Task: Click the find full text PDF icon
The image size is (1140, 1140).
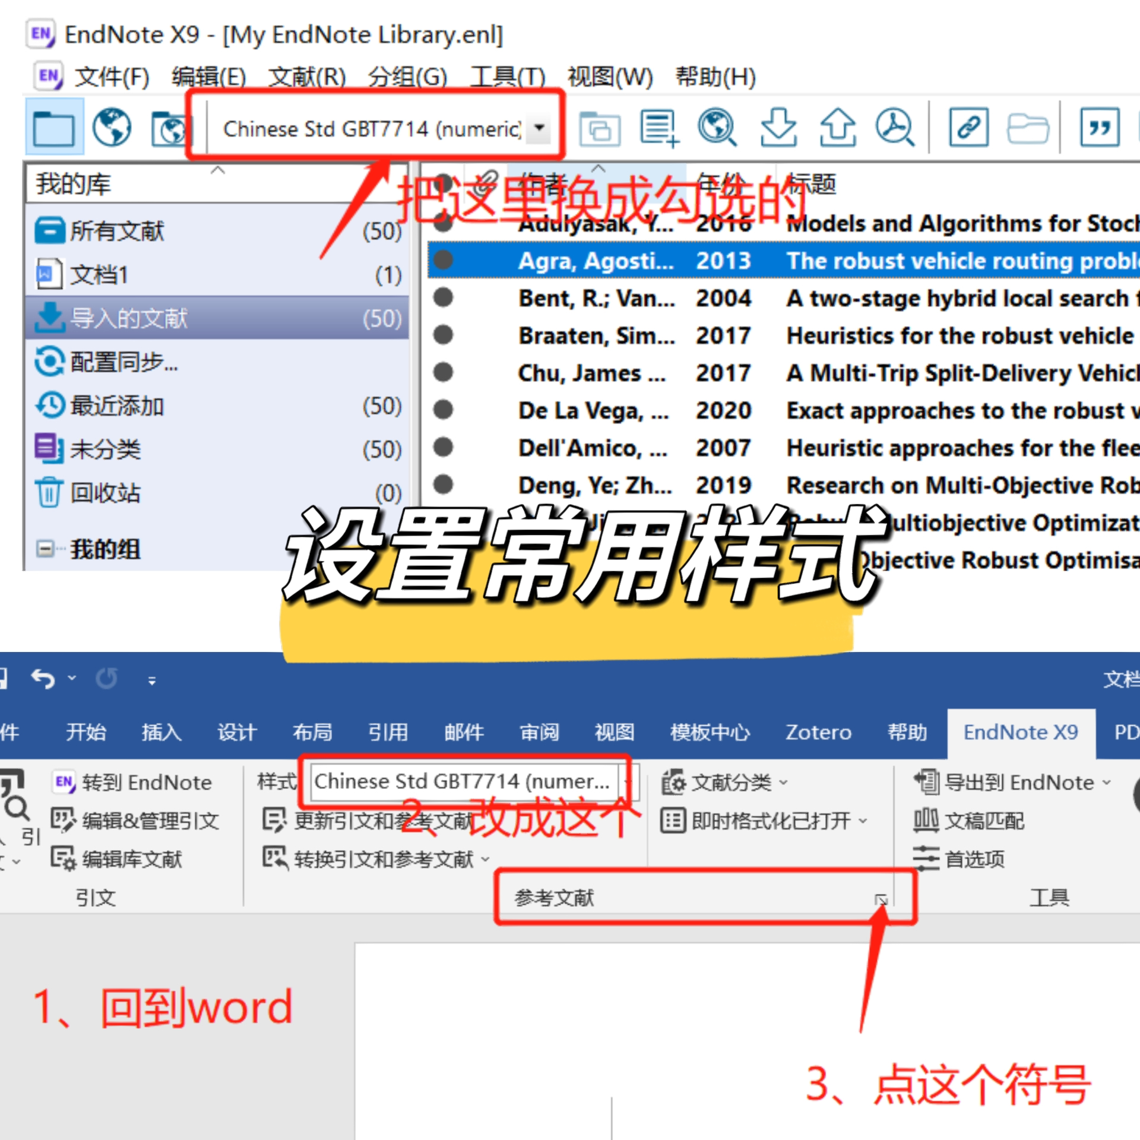Action: (895, 127)
